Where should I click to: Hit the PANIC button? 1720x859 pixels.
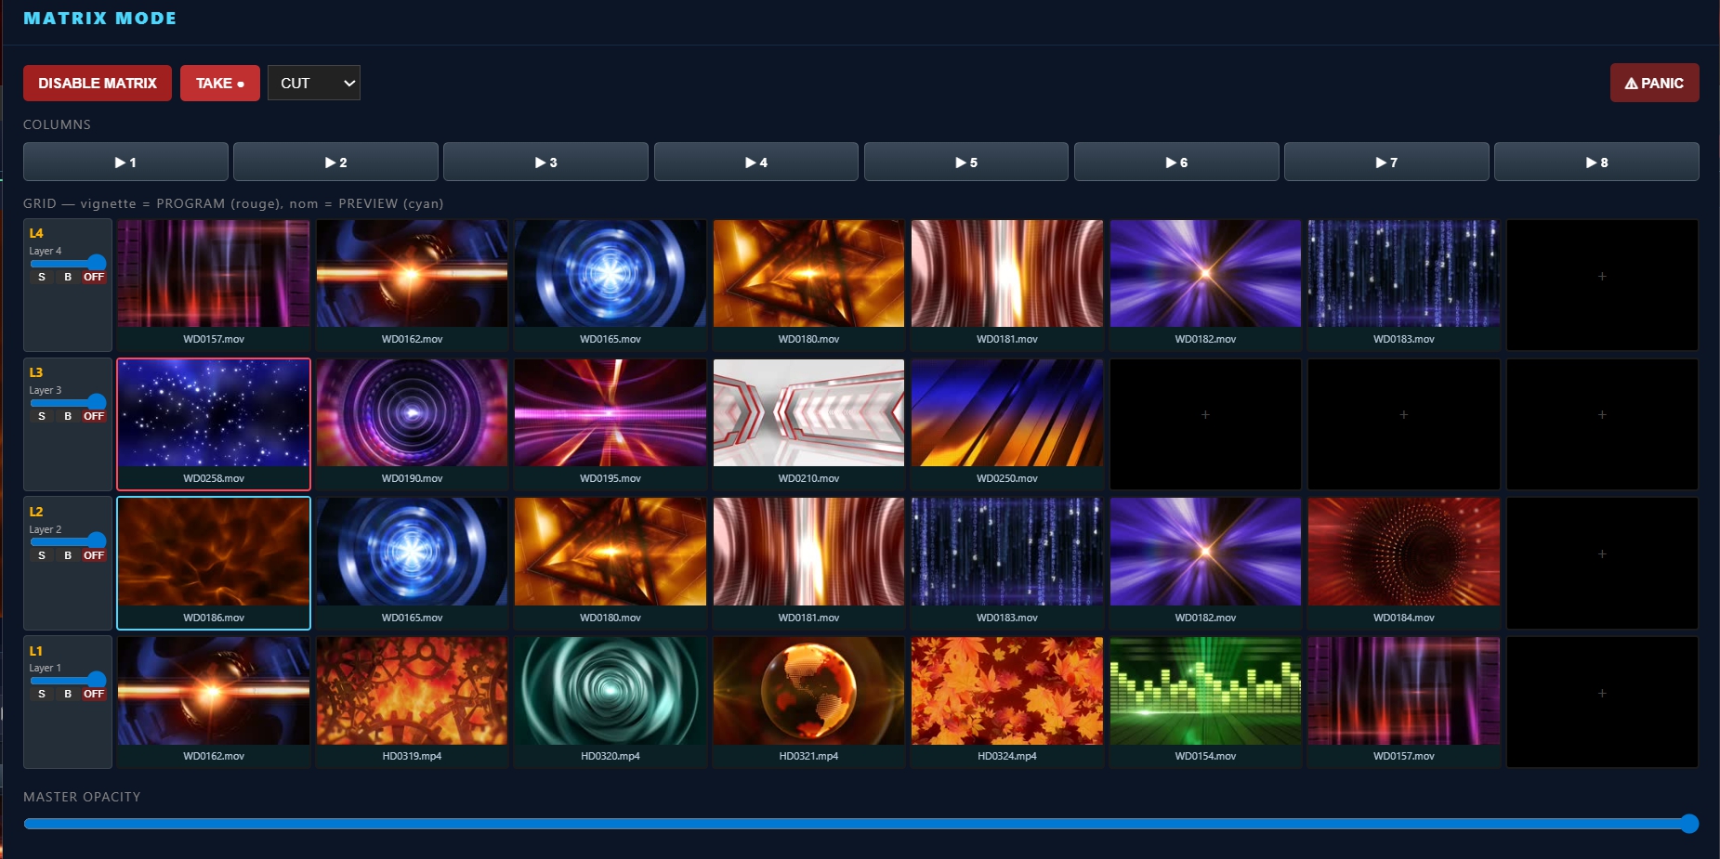pos(1654,84)
